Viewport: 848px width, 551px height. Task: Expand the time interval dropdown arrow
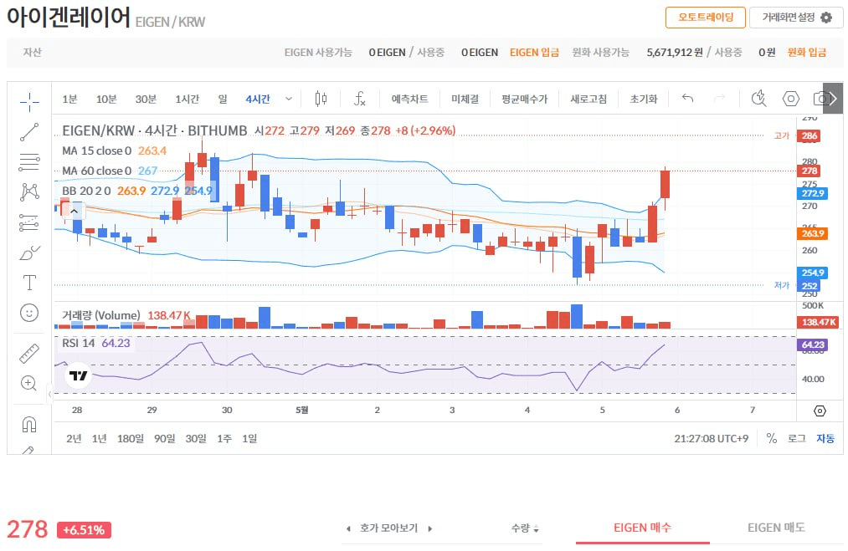click(289, 99)
